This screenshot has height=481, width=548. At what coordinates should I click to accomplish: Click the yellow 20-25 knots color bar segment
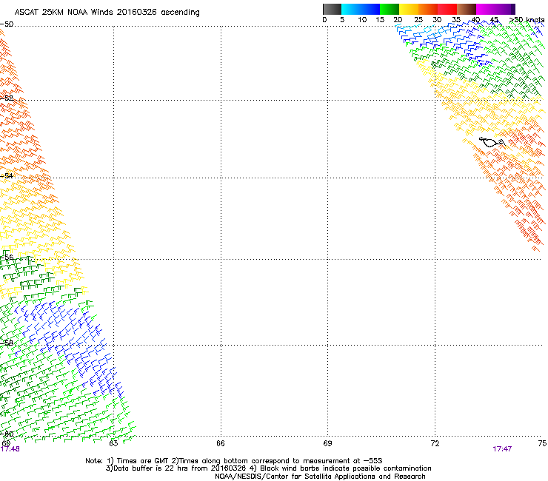click(x=409, y=9)
